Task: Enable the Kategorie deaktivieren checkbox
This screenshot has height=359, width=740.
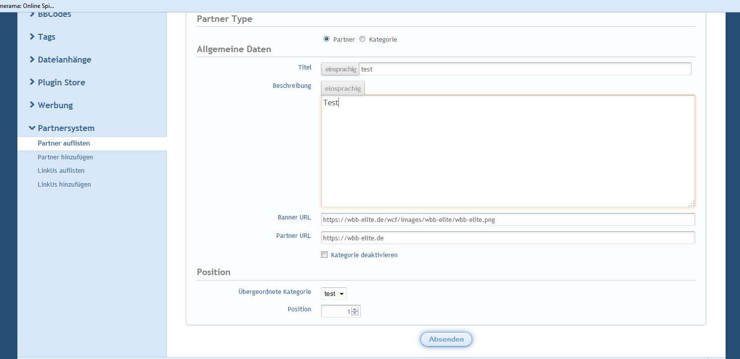Action: (x=325, y=255)
